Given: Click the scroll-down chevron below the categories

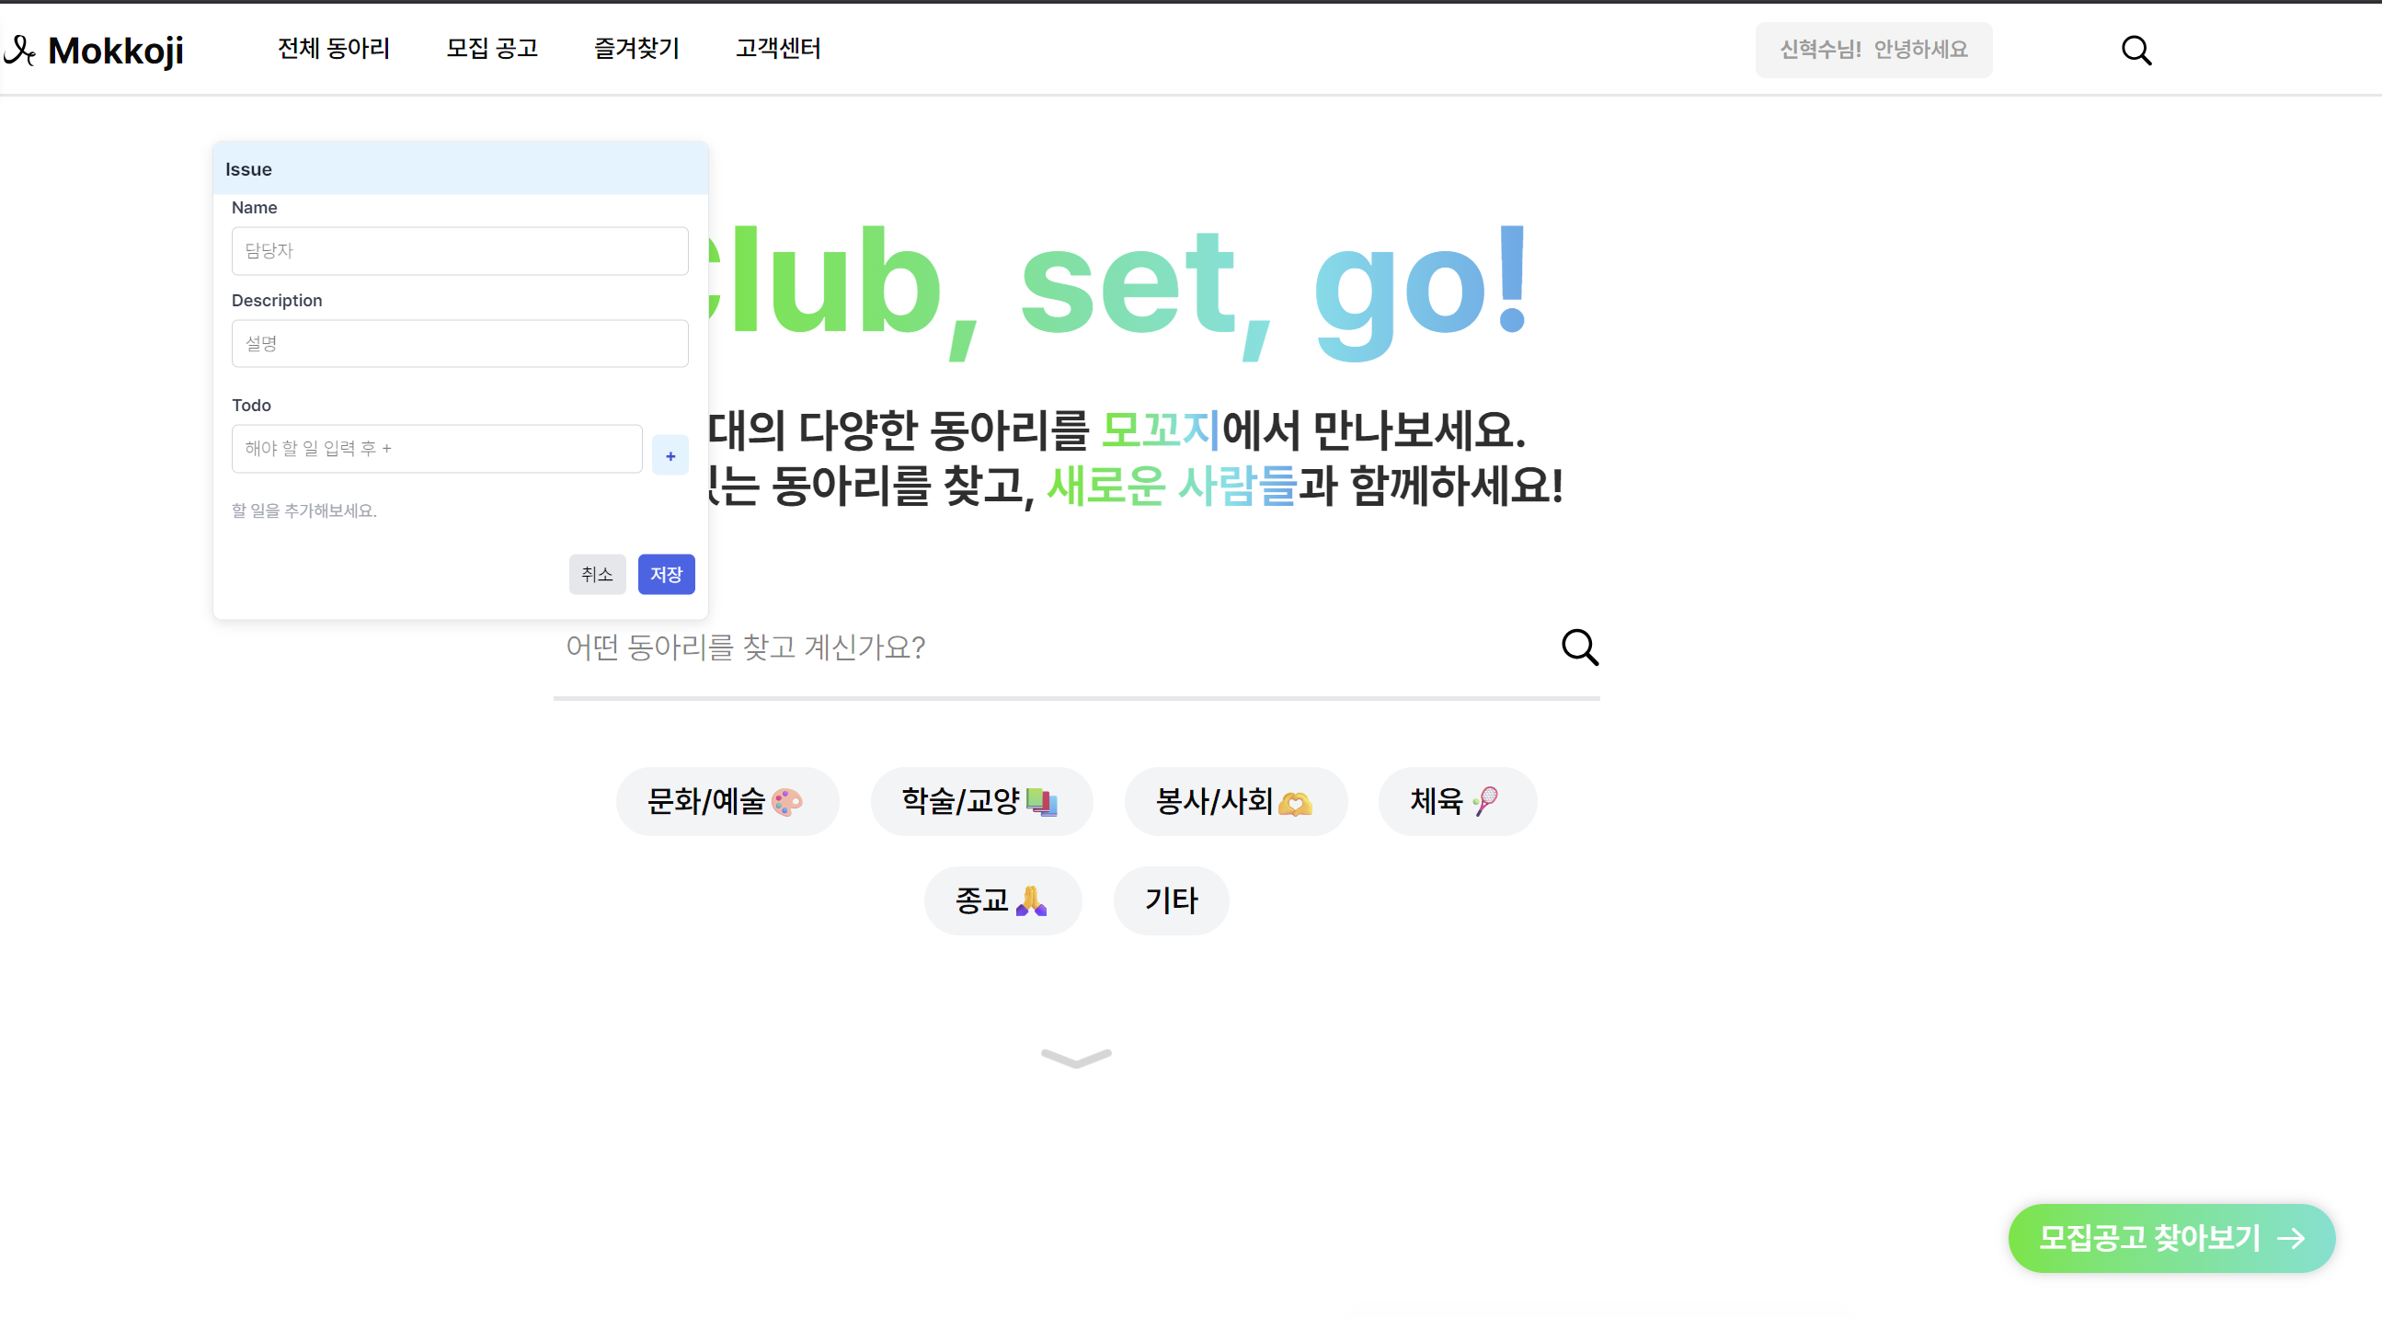Looking at the screenshot, I should pyautogui.click(x=1075, y=1057).
